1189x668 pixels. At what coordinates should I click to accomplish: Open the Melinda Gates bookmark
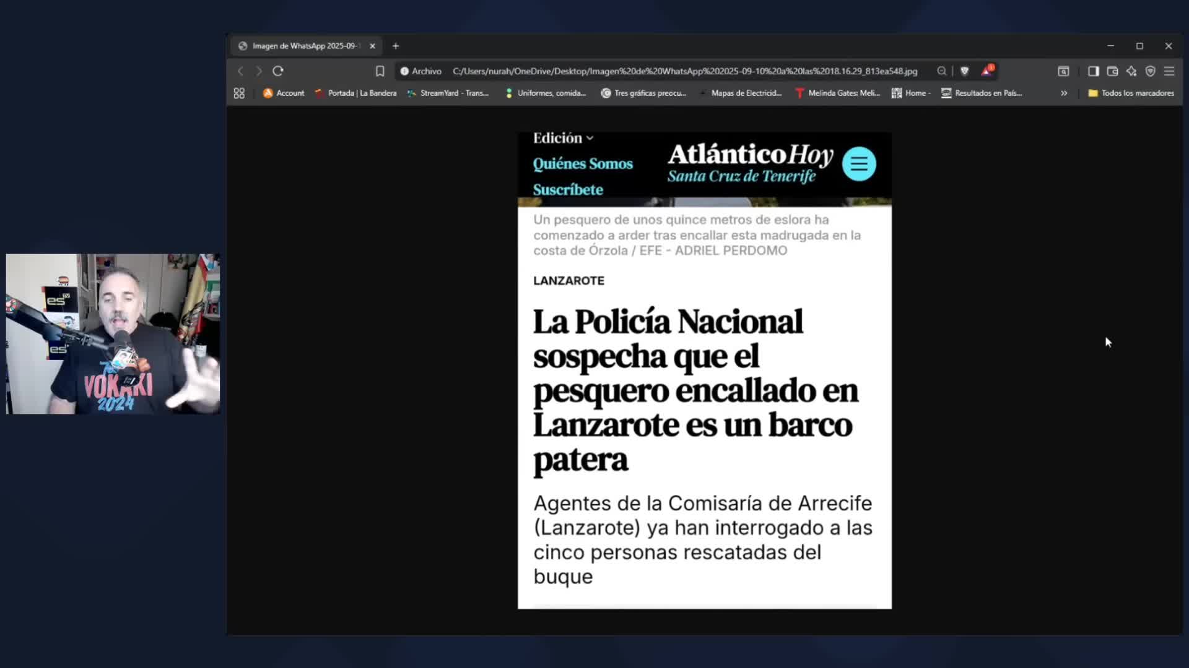tap(837, 93)
